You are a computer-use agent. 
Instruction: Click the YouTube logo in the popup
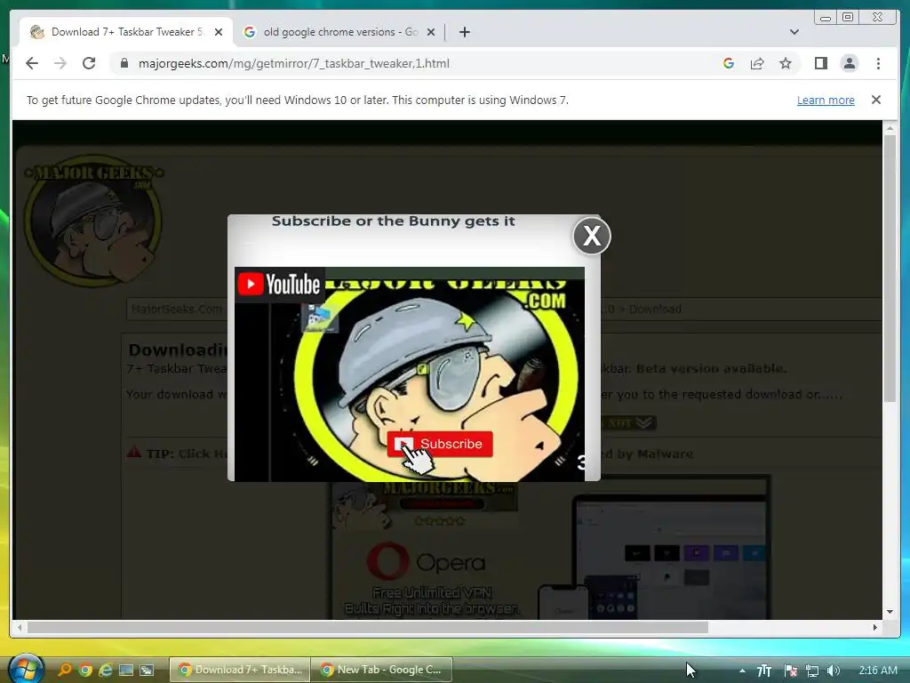[279, 284]
